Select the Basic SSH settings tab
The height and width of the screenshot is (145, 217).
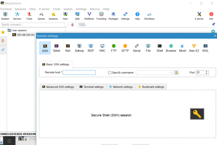56,64
